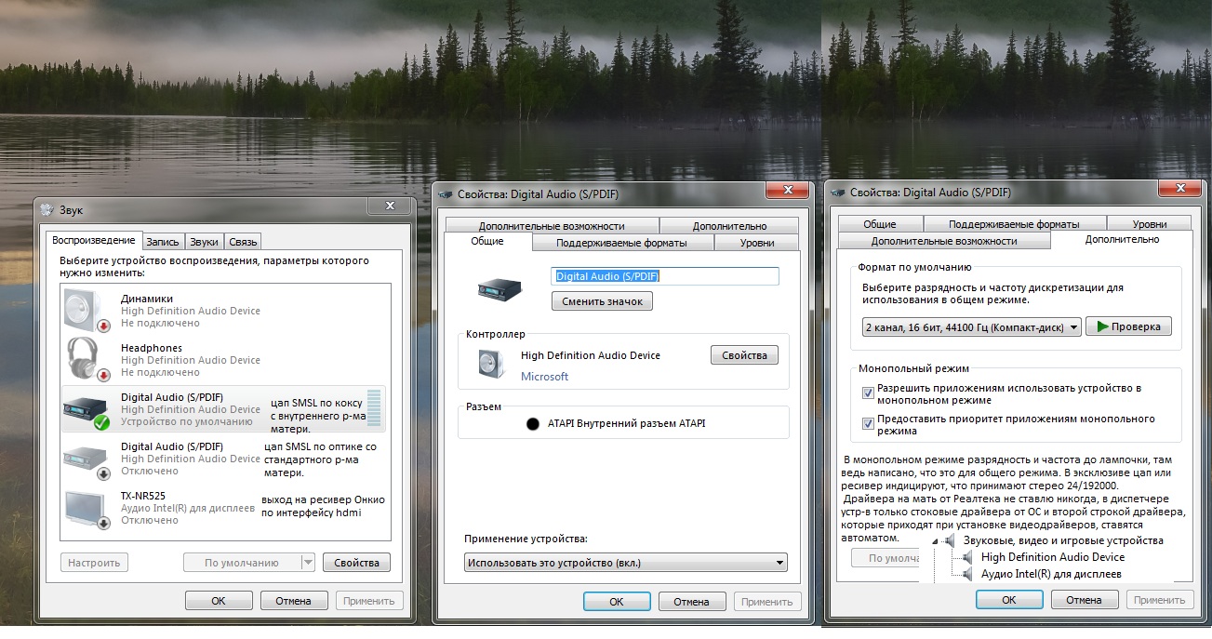1212x639 pixels.
Task: Click the S/PDIF device icon beside name field
Action: (499, 288)
